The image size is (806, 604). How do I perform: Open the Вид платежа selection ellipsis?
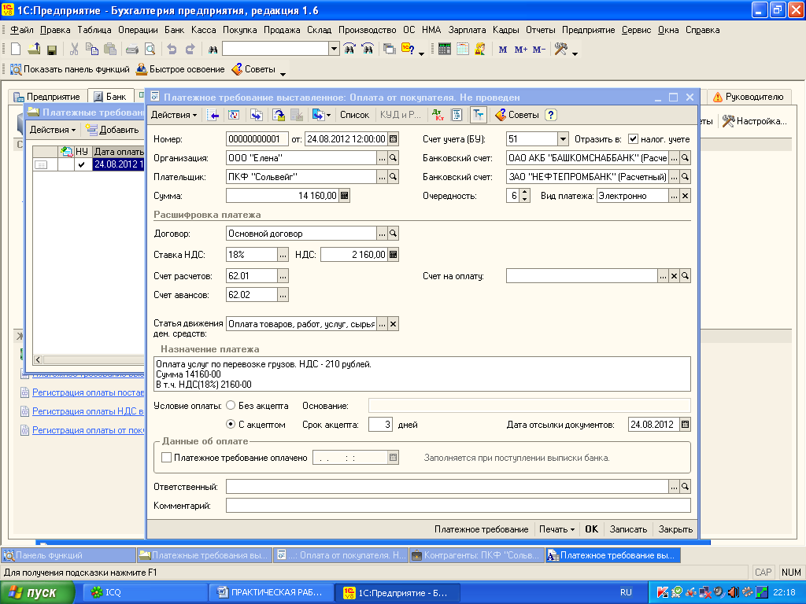[x=674, y=196]
